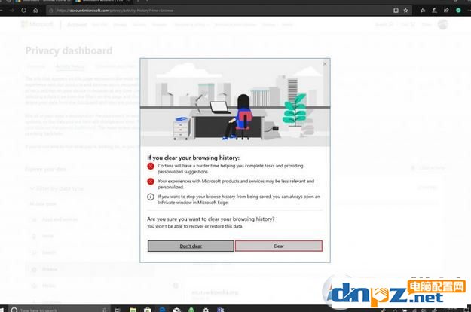
Task: Expand Filter by data type section
Action: [57, 188]
